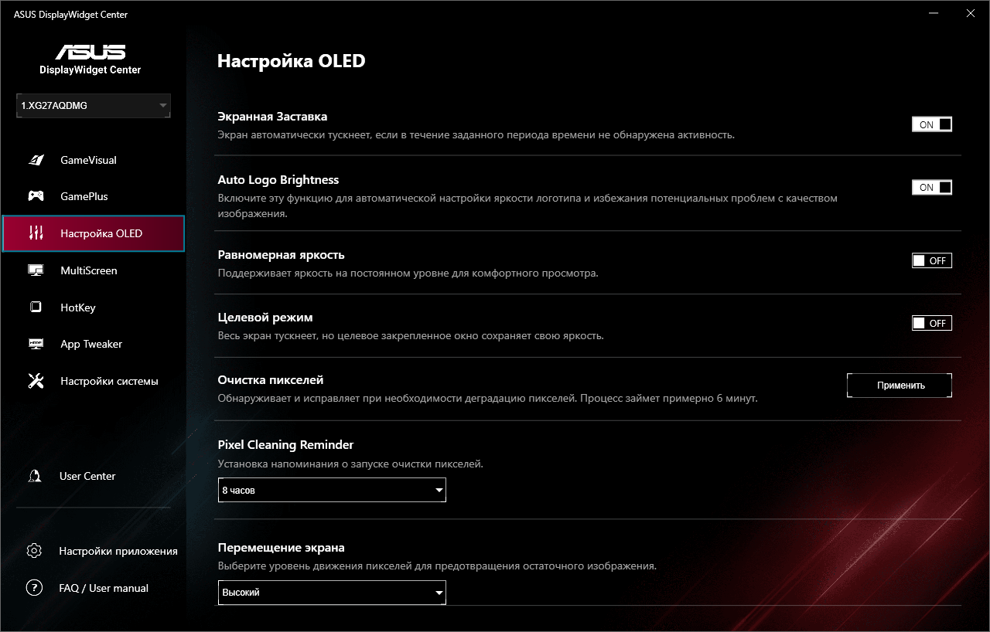
Task: Click the App Tweaker icon
Action: (x=36, y=344)
